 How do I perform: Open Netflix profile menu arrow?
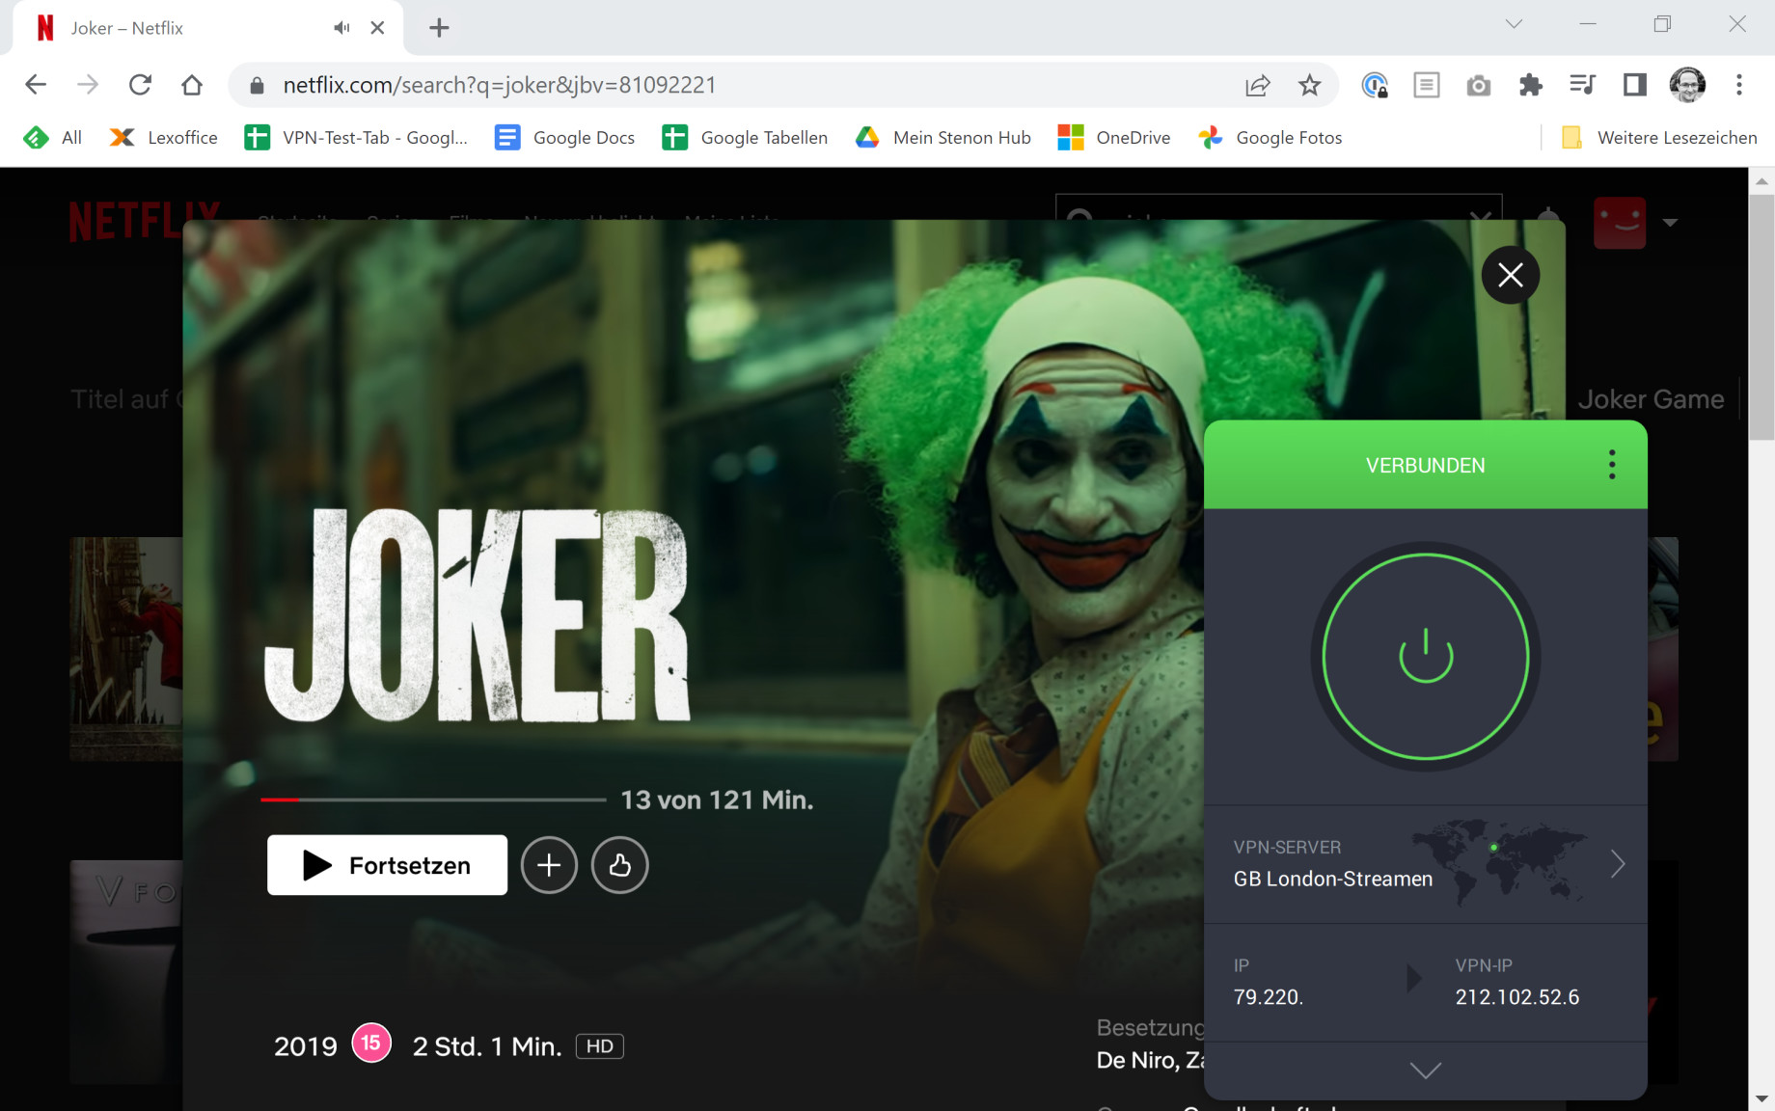tap(1670, 223)
